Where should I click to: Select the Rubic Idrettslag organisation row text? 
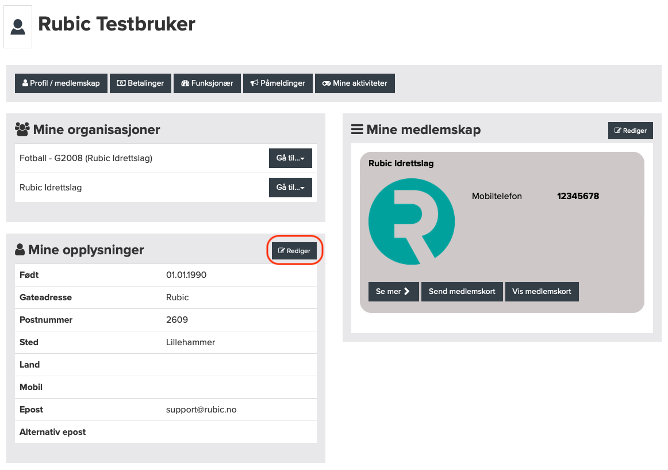(51, 188)
